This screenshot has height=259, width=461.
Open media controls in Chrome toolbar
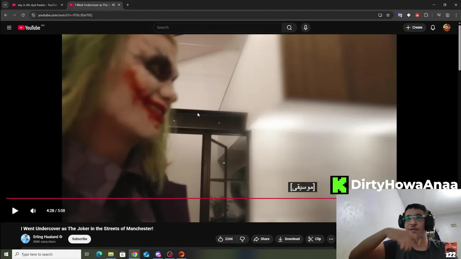click(439, 15)
